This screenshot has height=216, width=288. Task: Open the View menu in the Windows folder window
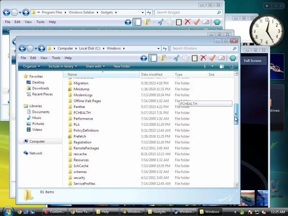pyautogui.click(x=44, y=58)
